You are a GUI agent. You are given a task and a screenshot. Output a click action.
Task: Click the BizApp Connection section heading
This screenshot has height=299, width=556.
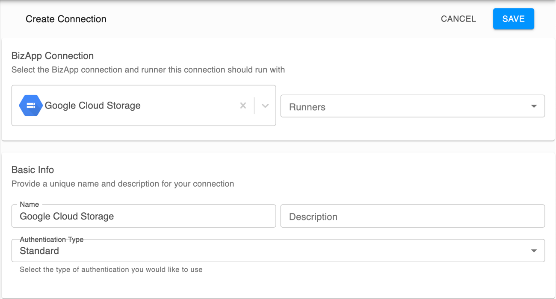[52, 56]
